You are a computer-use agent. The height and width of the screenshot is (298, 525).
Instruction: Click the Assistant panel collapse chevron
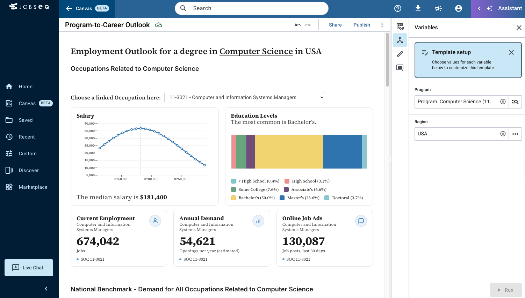479,8
